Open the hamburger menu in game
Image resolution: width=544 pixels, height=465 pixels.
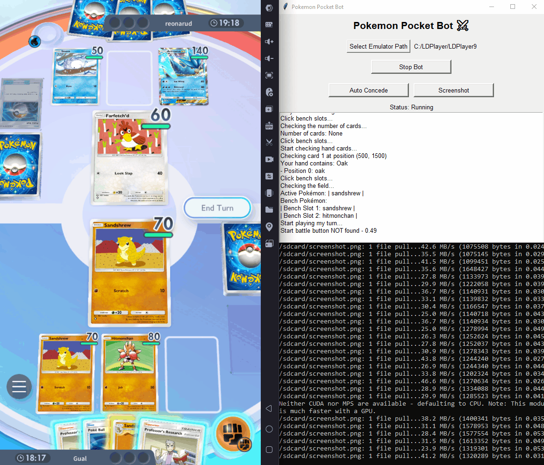point(19,387)
